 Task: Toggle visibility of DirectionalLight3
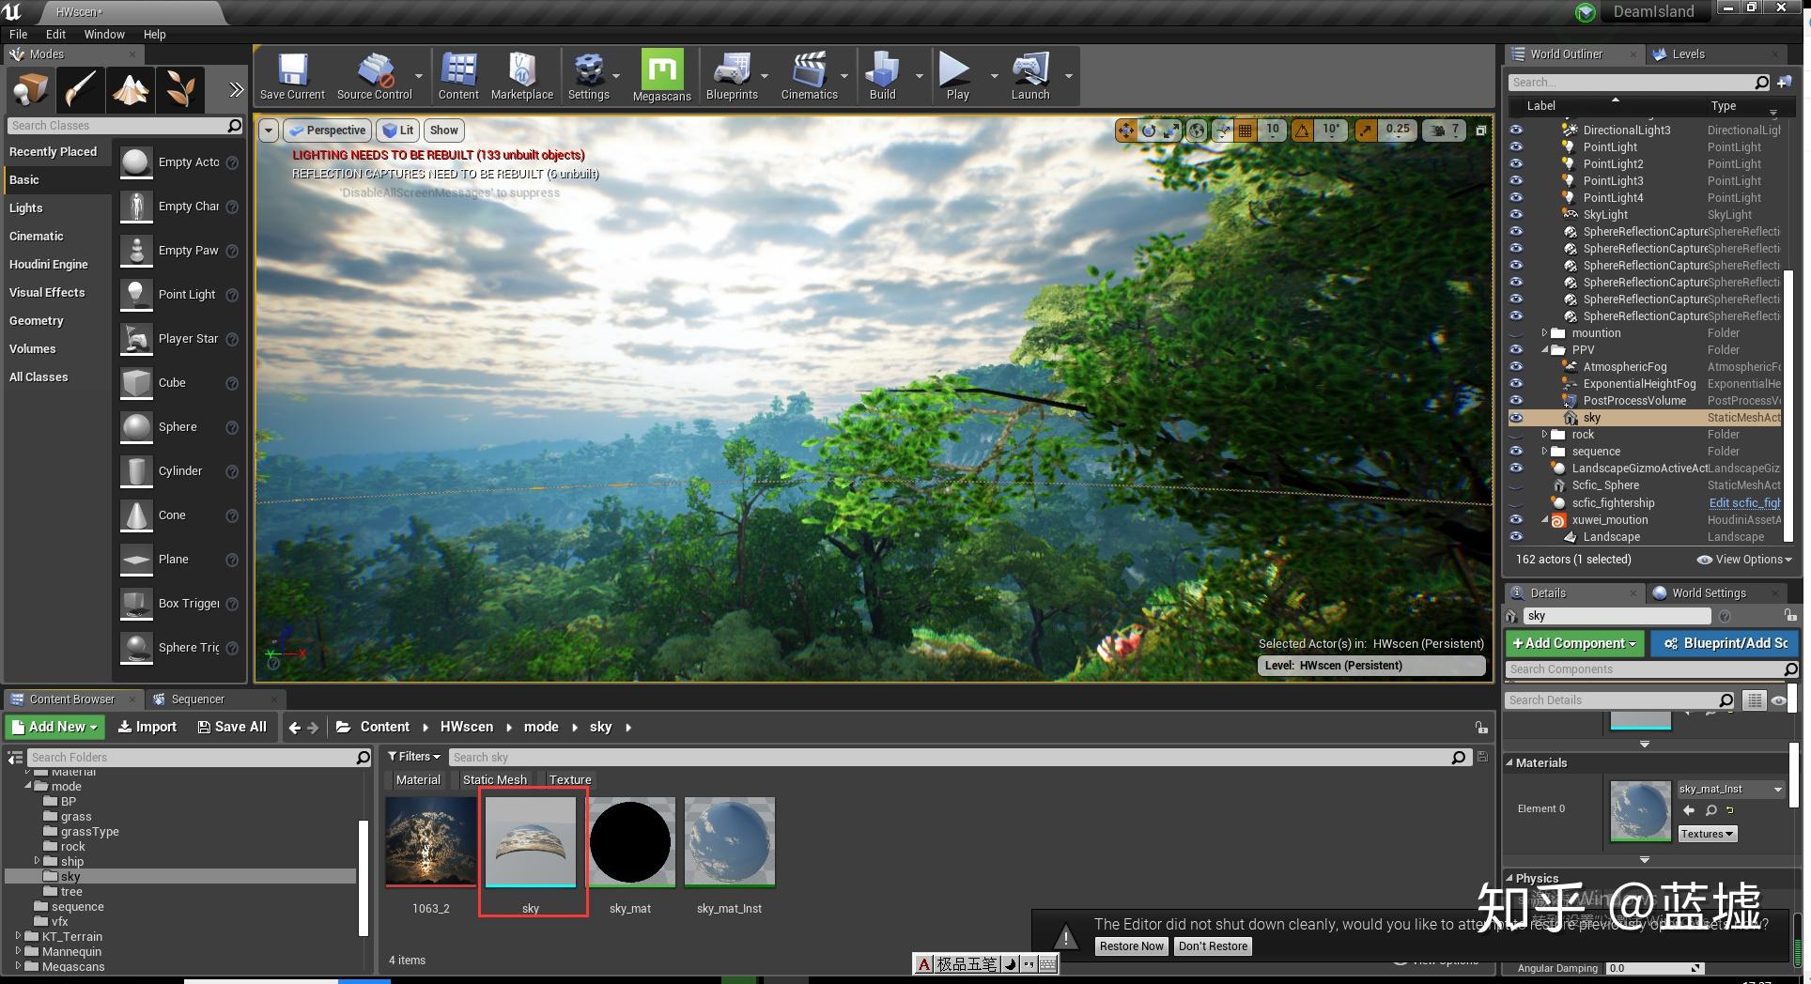(1516, 131)
